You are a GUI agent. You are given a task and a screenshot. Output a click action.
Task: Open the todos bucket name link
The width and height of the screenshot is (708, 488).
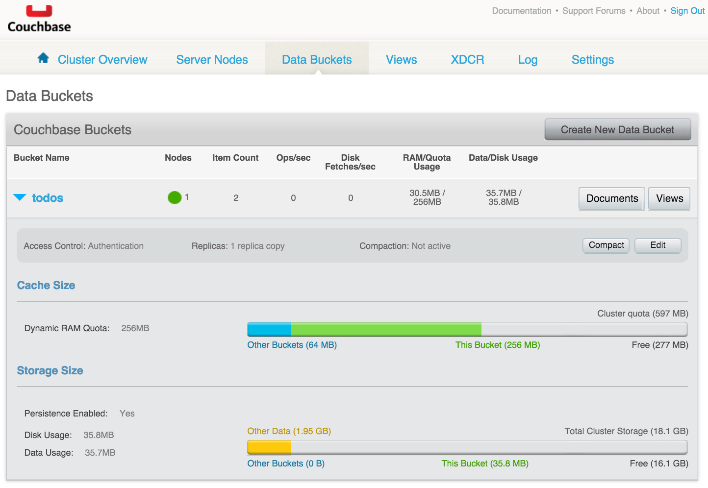48,198
